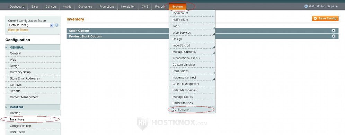Open the Newsletter navigation tab
Screen dimensions: 345x135
pos(128,6)
